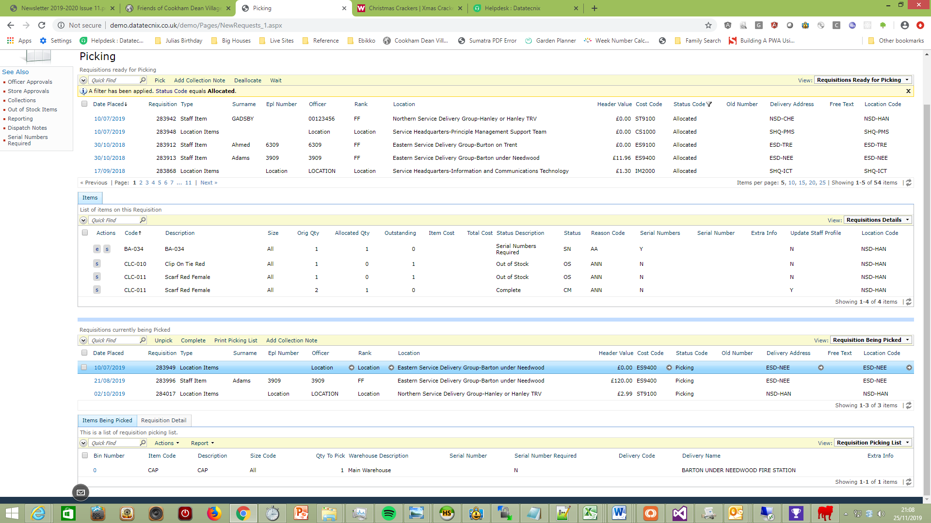Click the search icon in top Quick Find
The width and height of the screenshot is (931, 523).
[x=143, y=80]
